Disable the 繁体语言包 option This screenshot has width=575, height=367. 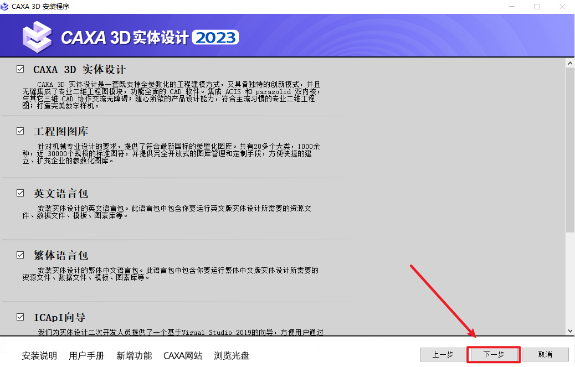click(x=20, y=256)
